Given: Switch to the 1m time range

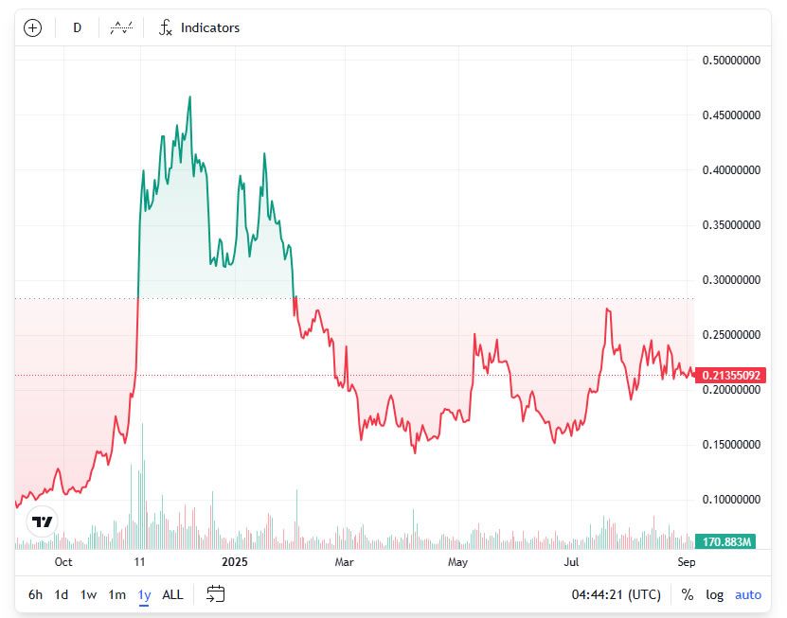Looking at the screenshot, I should click(116, 594).
